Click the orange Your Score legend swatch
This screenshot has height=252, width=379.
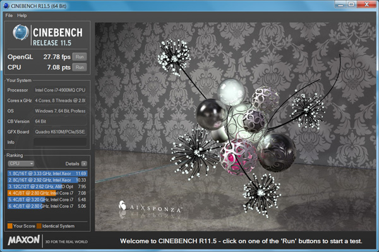[10, 226]
